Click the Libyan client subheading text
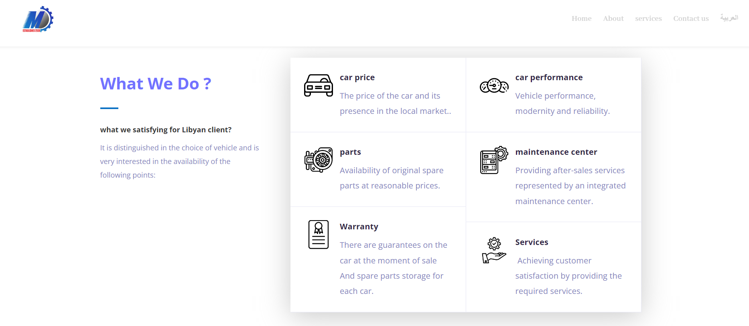This screenshot has width=749, height=326. [x=166, y=130]
